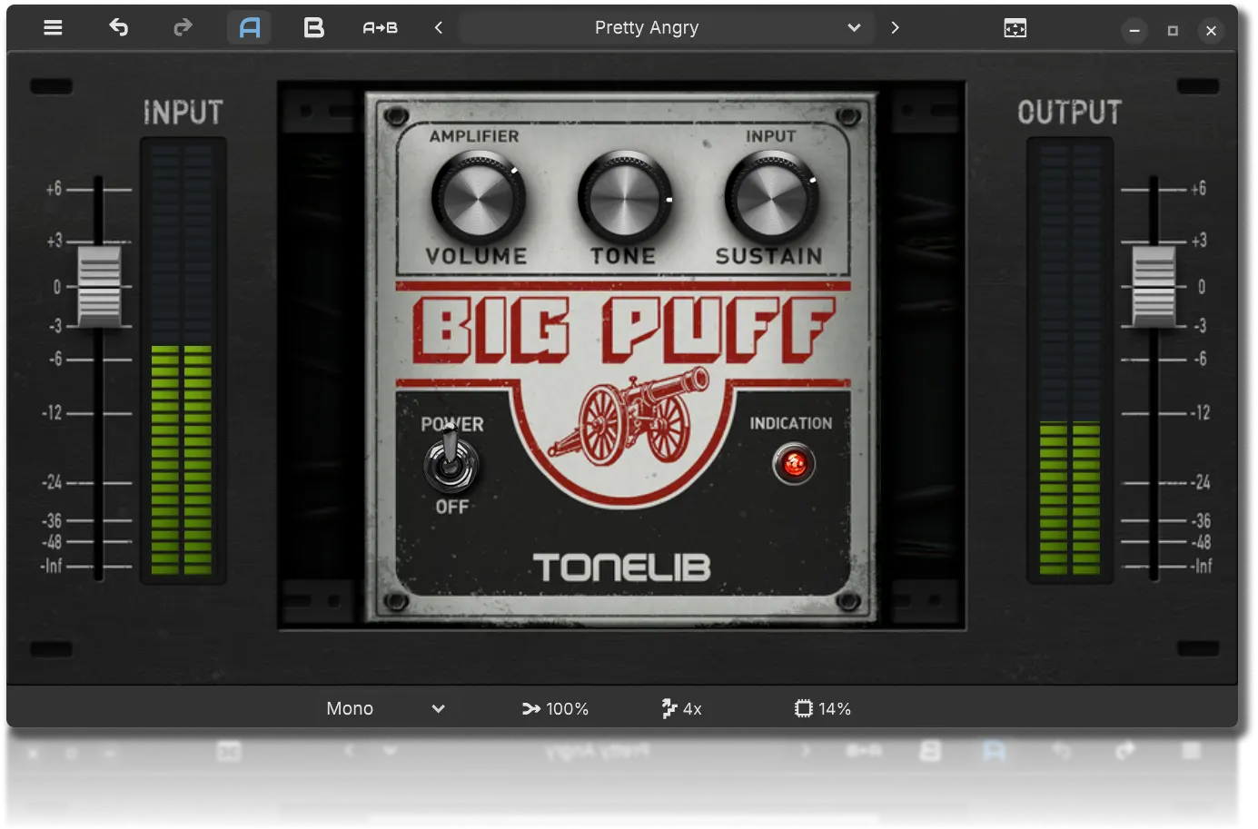Screen dimensions: 1258x829
Task: Toggle the window fit-size icon
Action: (x=1015, y=28)
